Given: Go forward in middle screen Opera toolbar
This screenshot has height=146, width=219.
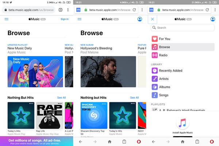Looking at the screenshot, I should coord(95,142).
